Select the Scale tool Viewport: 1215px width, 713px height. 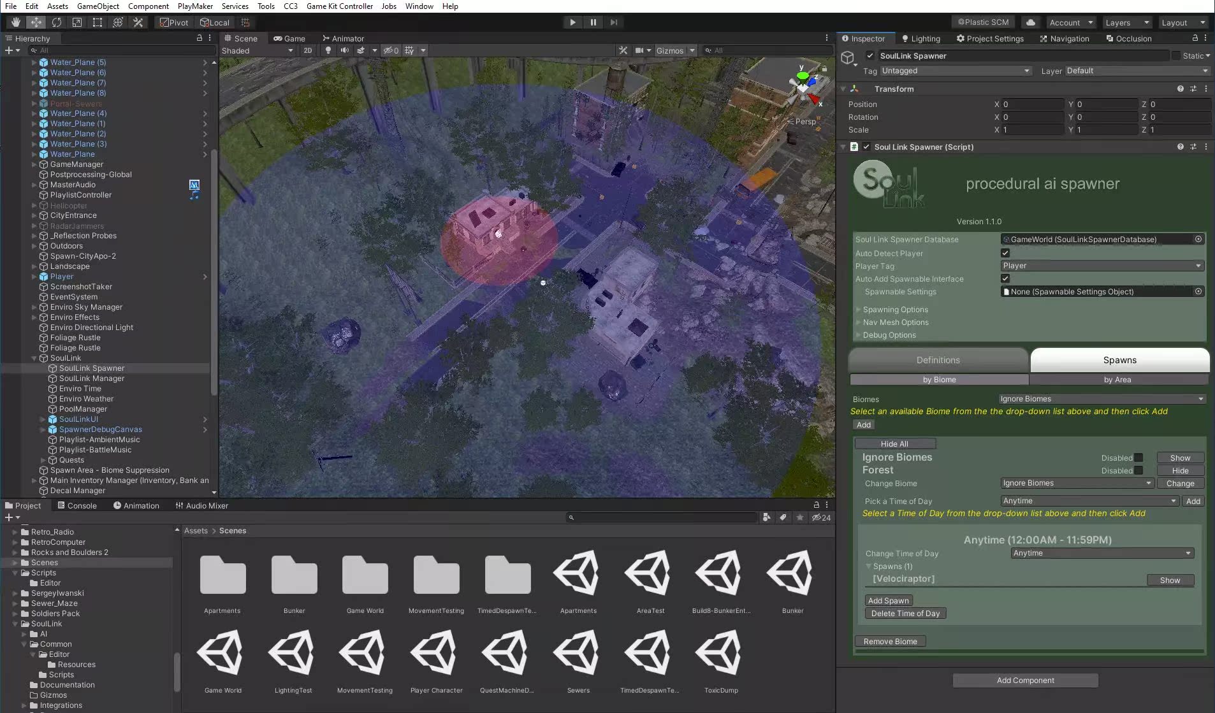click(77, 22)
